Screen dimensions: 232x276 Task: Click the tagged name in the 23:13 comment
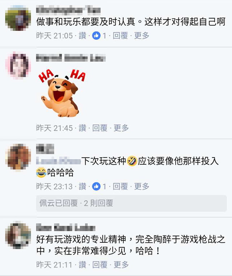[58, 161]
